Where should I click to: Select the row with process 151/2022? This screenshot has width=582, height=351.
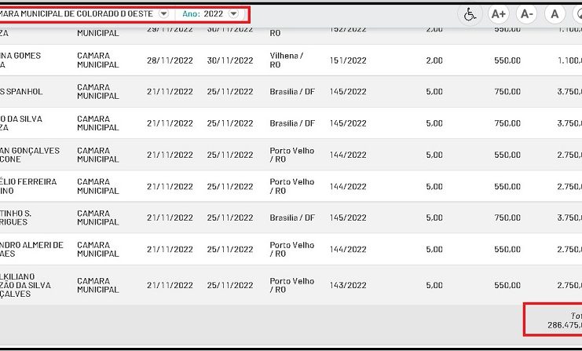point(346,60)
